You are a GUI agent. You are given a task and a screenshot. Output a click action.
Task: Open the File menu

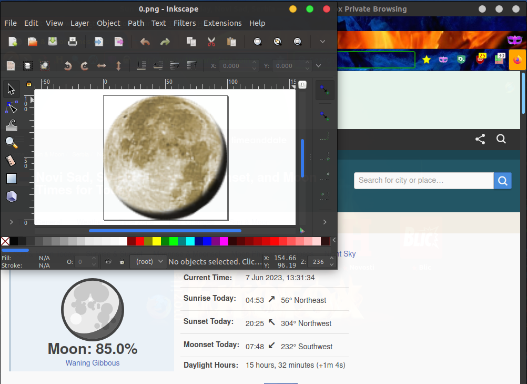11,23
